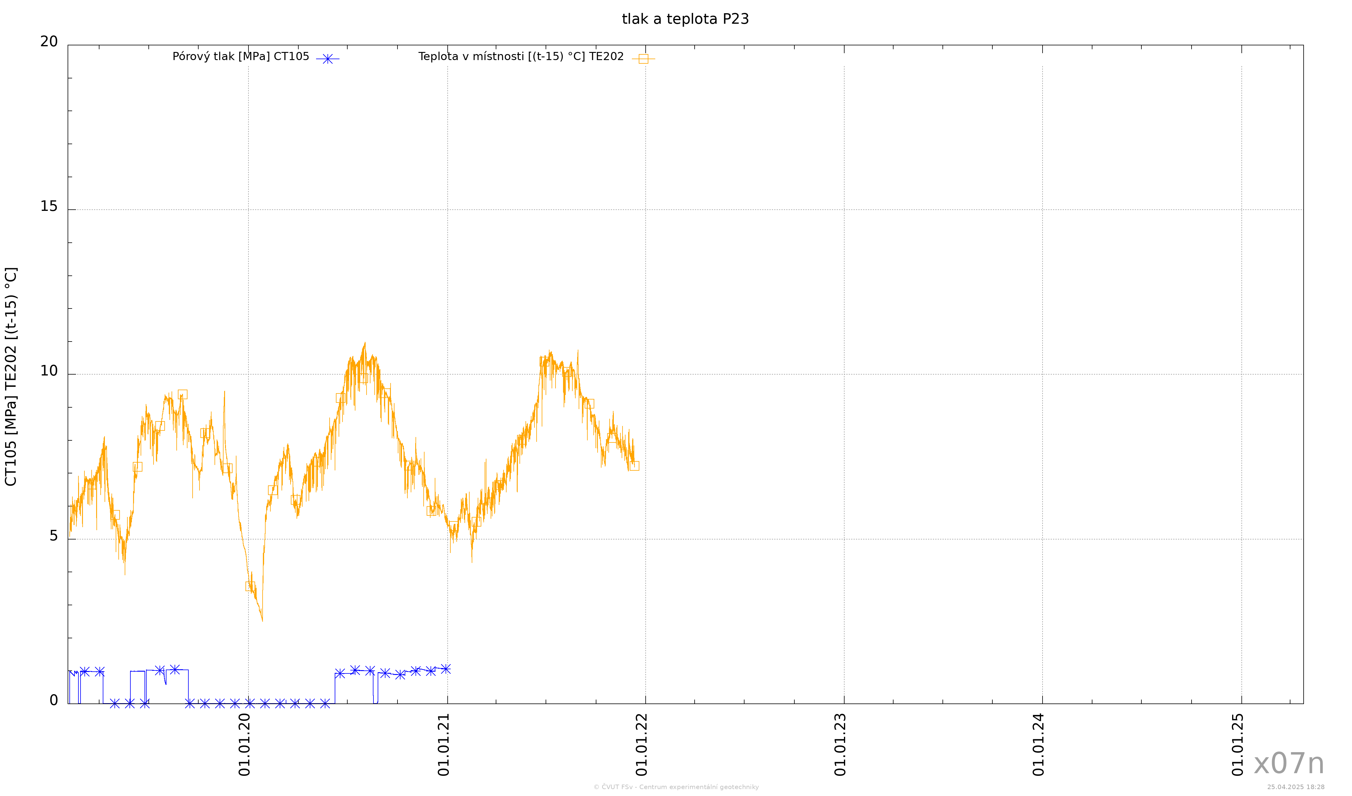This screenshot has width=1352, height=796.
Task: Click the chart title 'tlak a teplota P23'
Action: [685, 19]
